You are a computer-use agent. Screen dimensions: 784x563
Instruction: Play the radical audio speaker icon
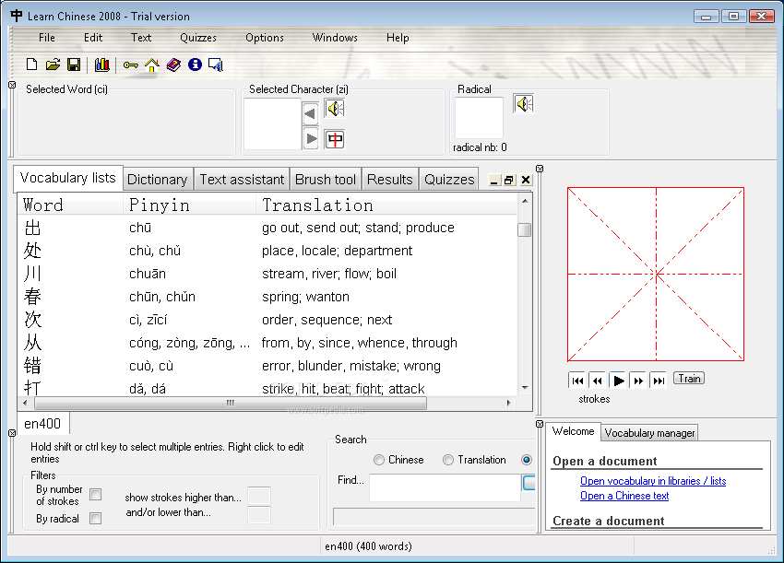pyautogui.click(x=524, y=103)
